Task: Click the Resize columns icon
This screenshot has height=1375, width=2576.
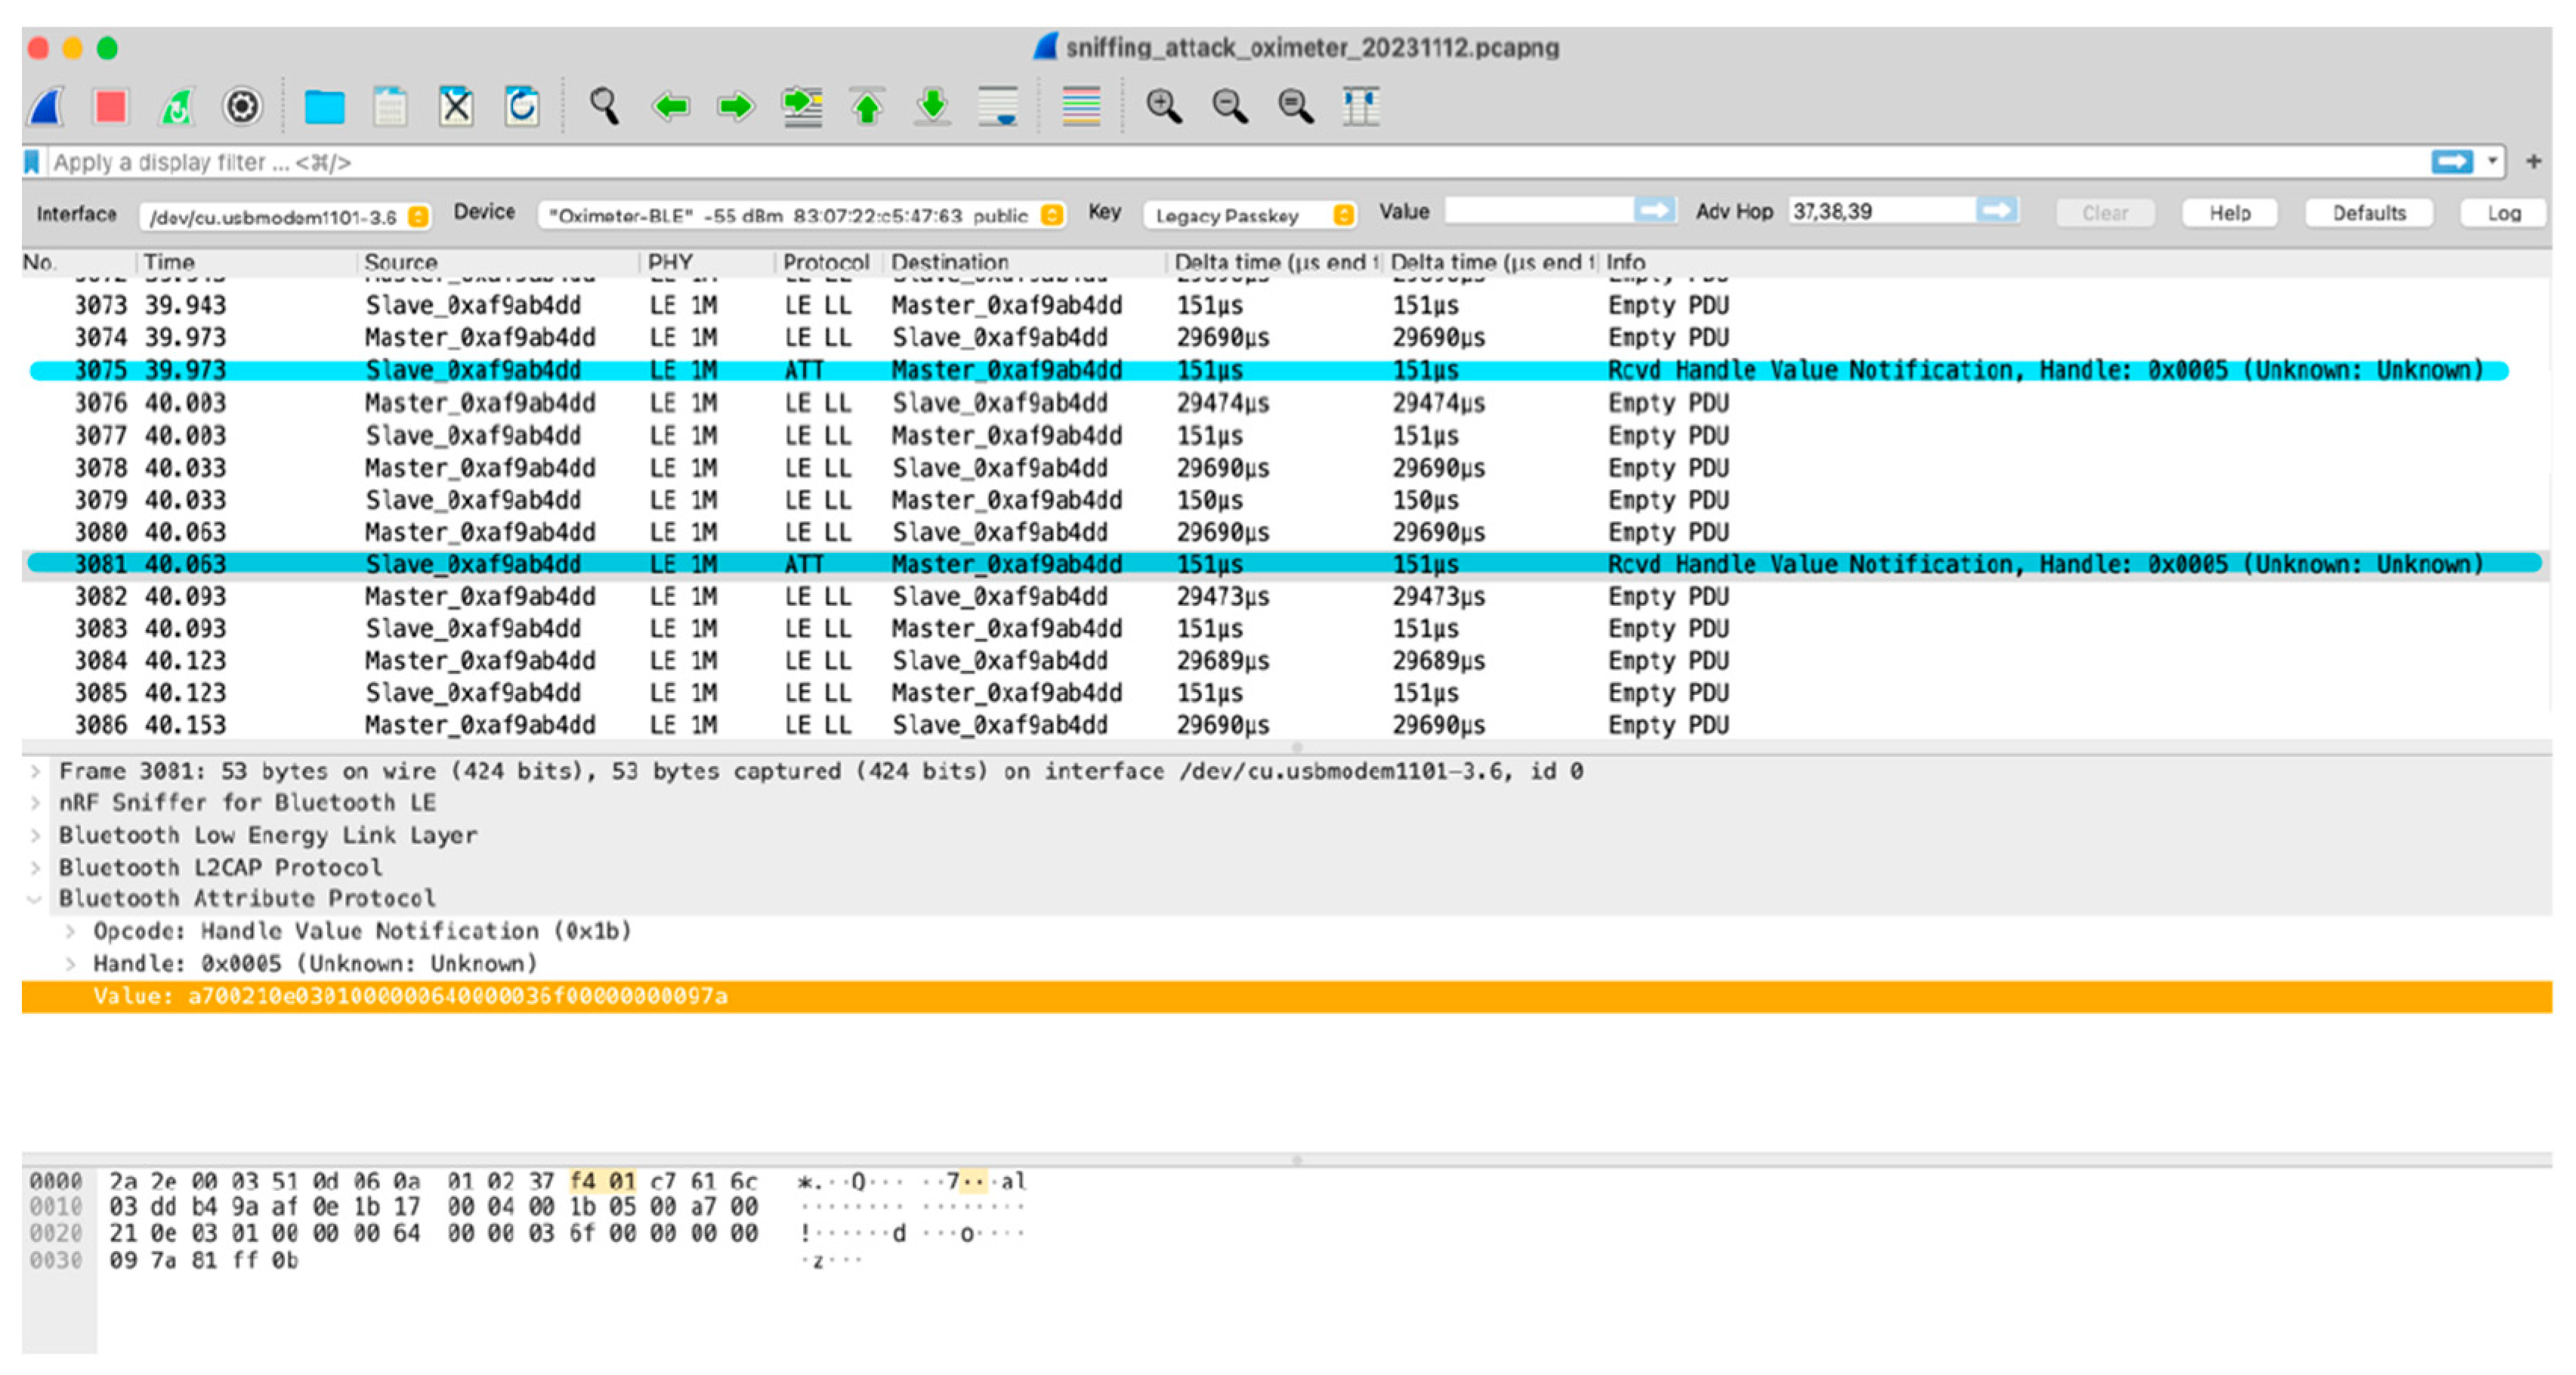Action: [1360, 106]
